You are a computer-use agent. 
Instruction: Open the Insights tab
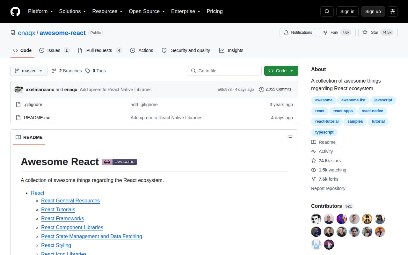231,50
